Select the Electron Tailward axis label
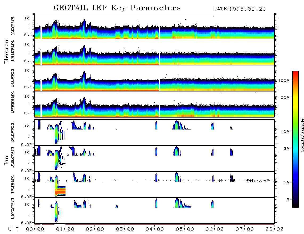Image resolution: width=304 pixels, height=234 pixels. point(12,78)
